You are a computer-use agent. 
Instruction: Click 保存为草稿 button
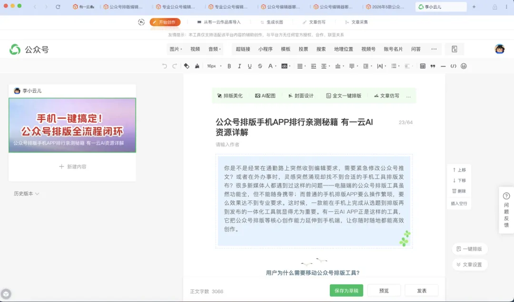[x=346, y=291]
